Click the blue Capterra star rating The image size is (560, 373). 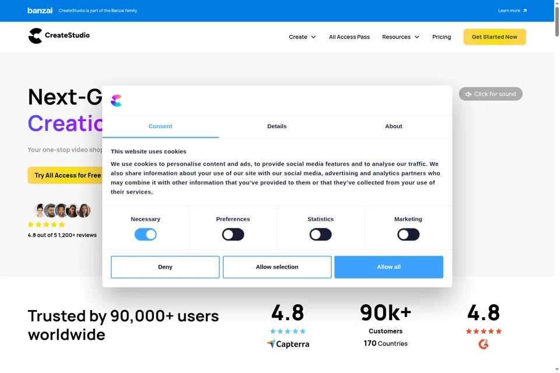288,331
